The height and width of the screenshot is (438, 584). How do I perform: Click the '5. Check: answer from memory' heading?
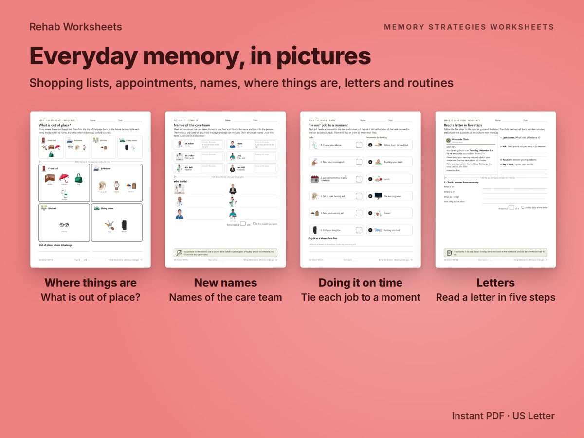(461, 182)
